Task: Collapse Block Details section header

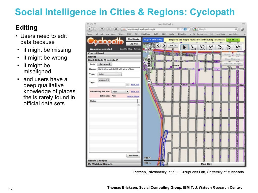Action: [x=114, y=60]
